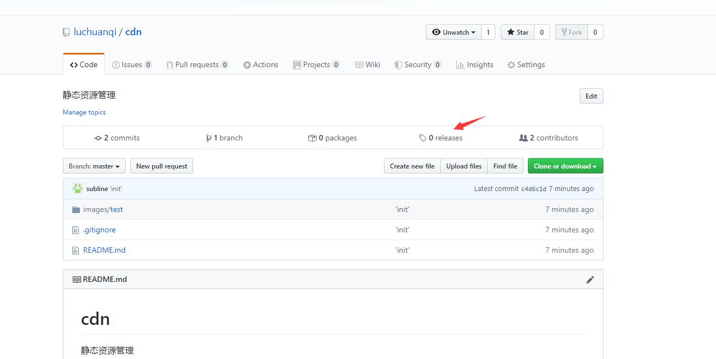Open the Unwatch dropdown
The image size is (716, 359).
[453, 32]
